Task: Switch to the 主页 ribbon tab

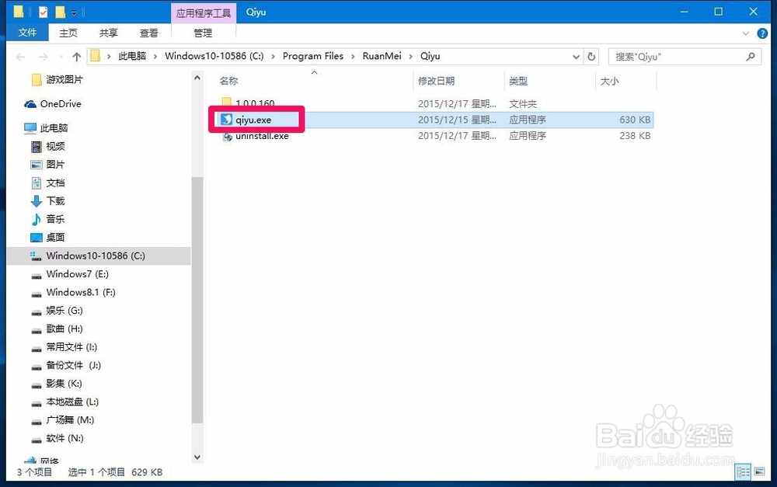Action: 68,33
